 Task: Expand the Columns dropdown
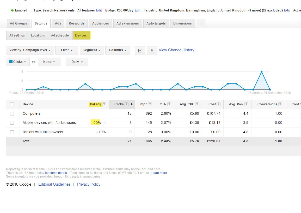(x=118, y=50)
